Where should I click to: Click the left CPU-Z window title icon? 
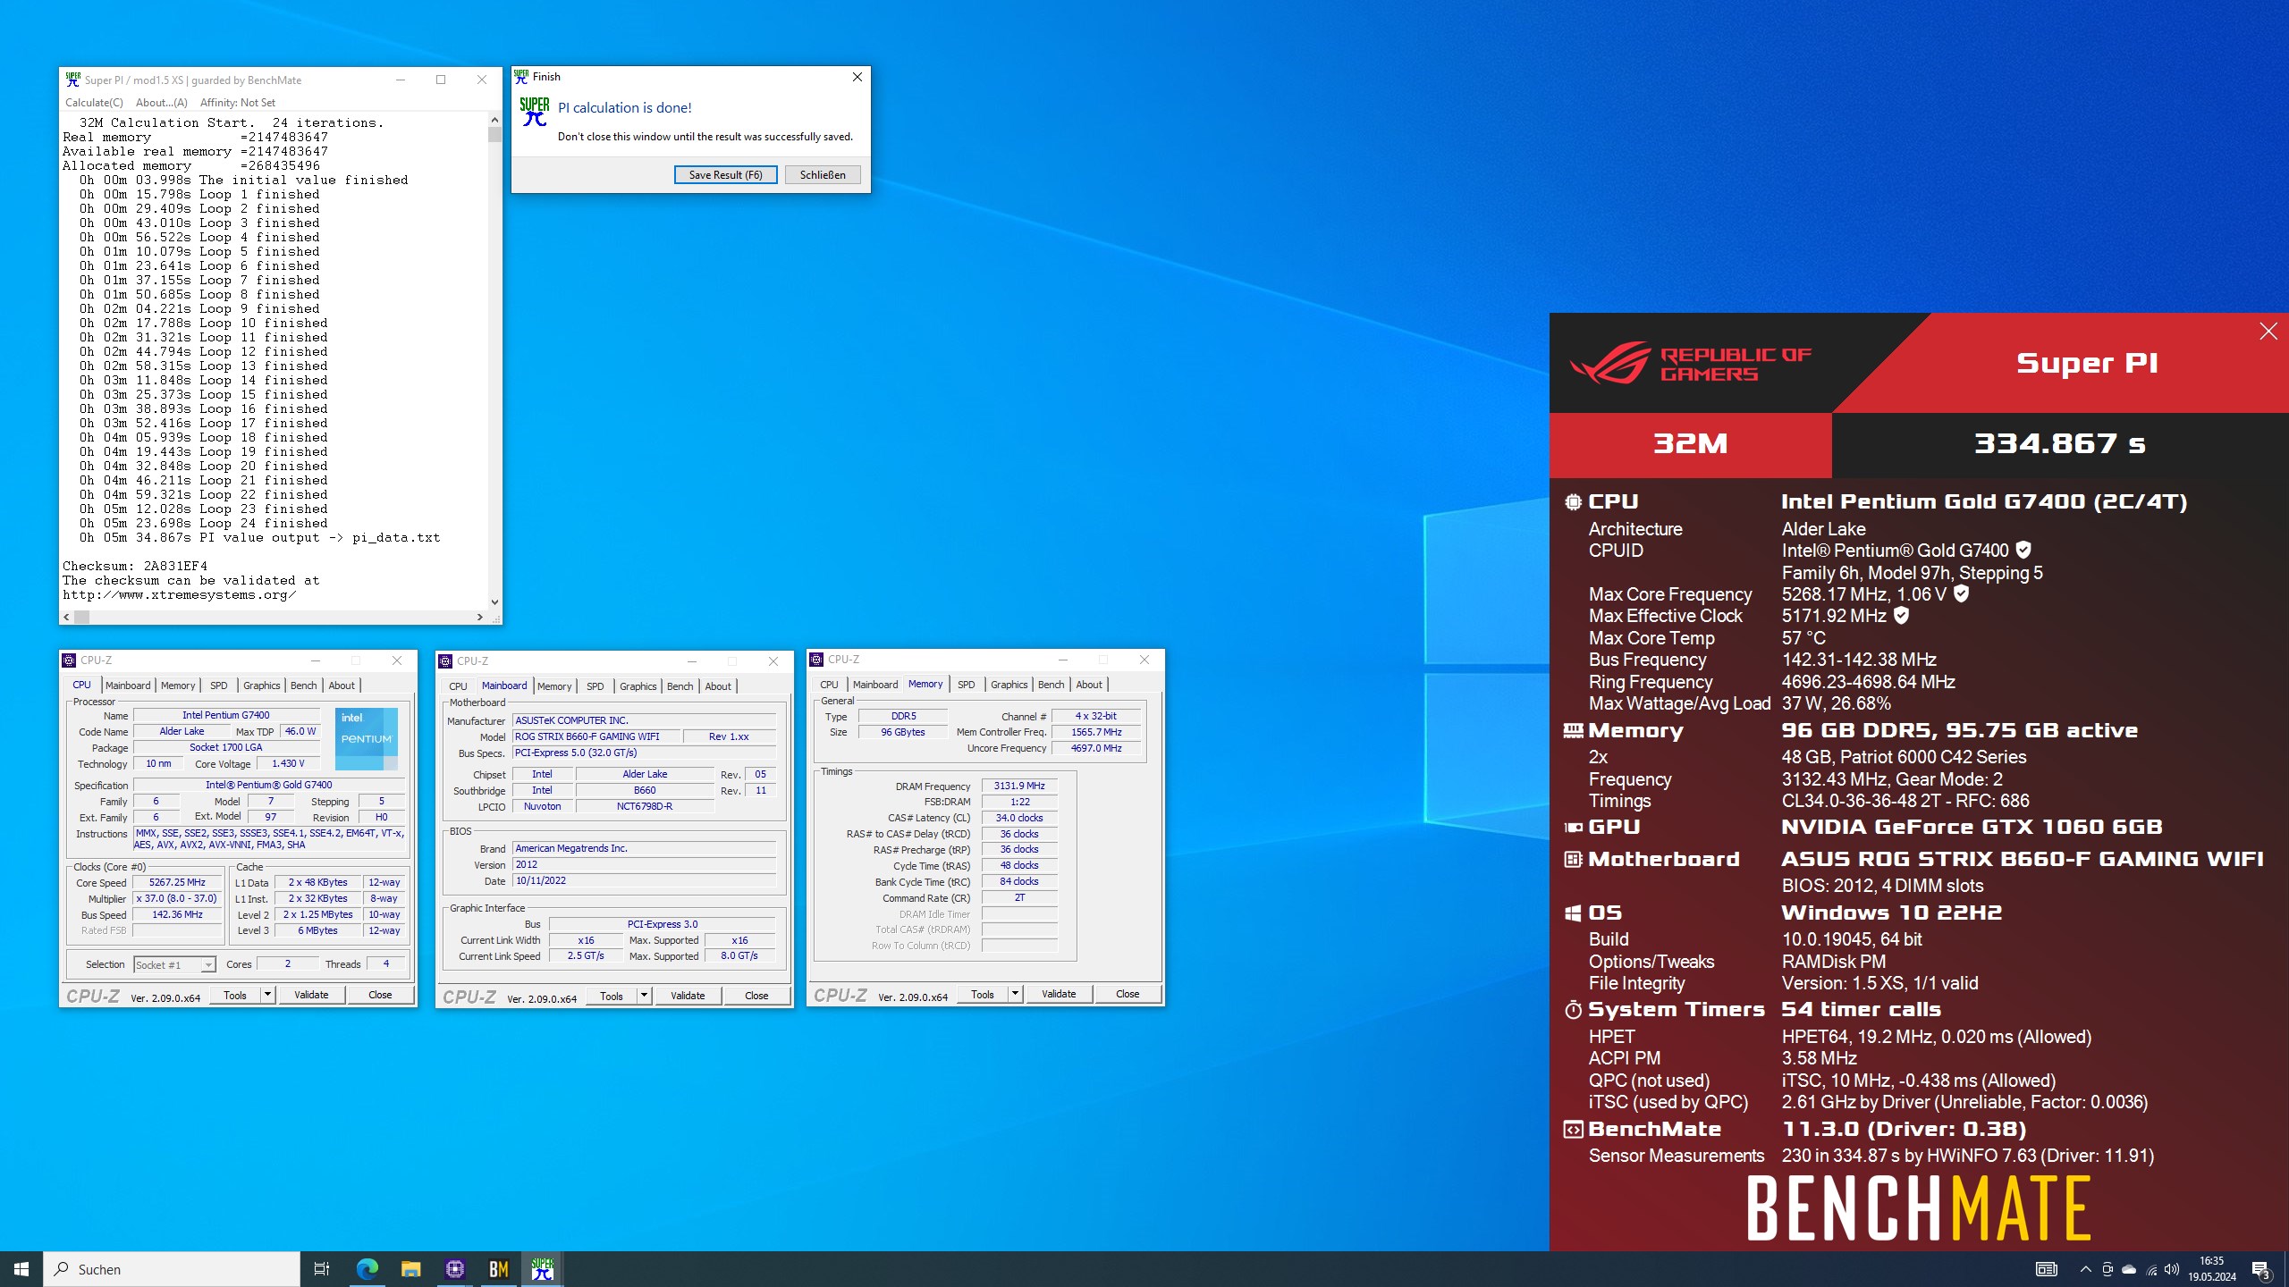(69, 660)
